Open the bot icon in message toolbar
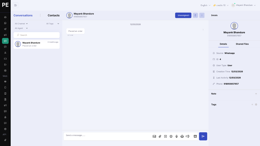This screenshot has width=260, height=146. coord(182,136)
